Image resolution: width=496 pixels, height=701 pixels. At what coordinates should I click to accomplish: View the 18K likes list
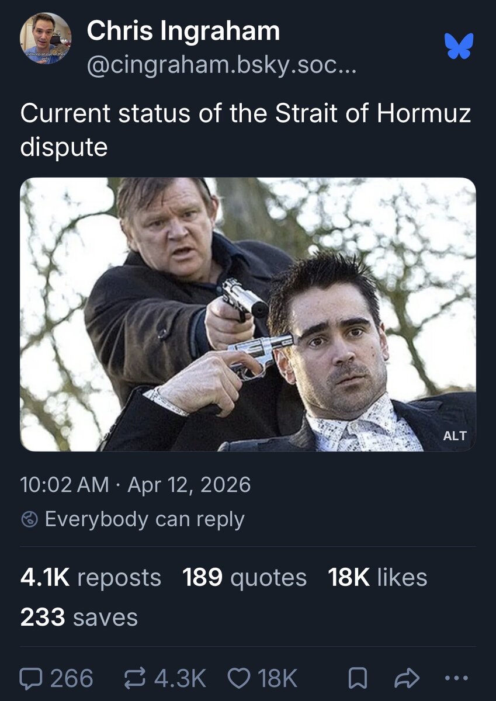377,577
